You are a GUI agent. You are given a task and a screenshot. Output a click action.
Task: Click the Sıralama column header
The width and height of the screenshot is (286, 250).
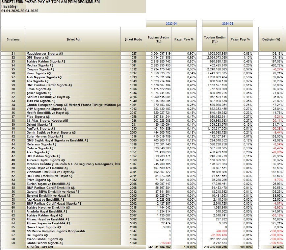13,39
